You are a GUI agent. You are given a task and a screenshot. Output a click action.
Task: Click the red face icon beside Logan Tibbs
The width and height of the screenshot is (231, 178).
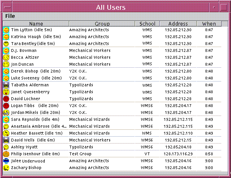point(6,105)
